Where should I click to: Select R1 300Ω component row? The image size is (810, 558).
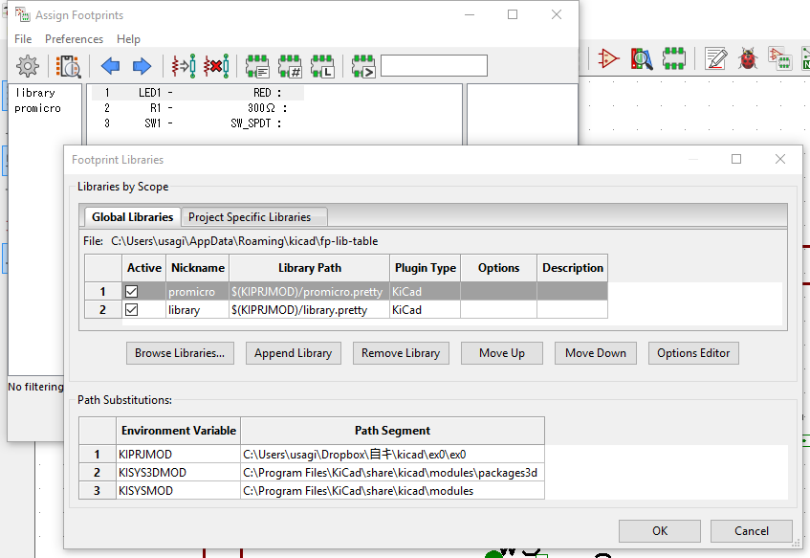[198, 108]
